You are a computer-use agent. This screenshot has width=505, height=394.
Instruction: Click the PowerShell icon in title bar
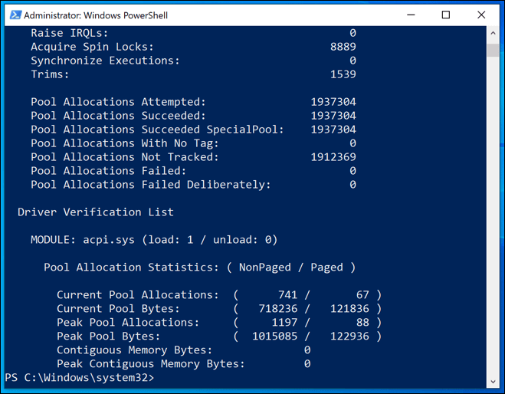pyautogui.click(x=13, y=15)
